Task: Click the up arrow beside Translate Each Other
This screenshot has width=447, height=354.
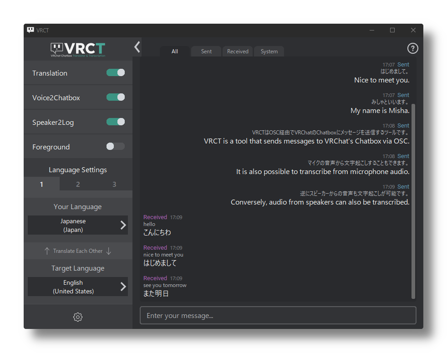Action: (47, 251)
